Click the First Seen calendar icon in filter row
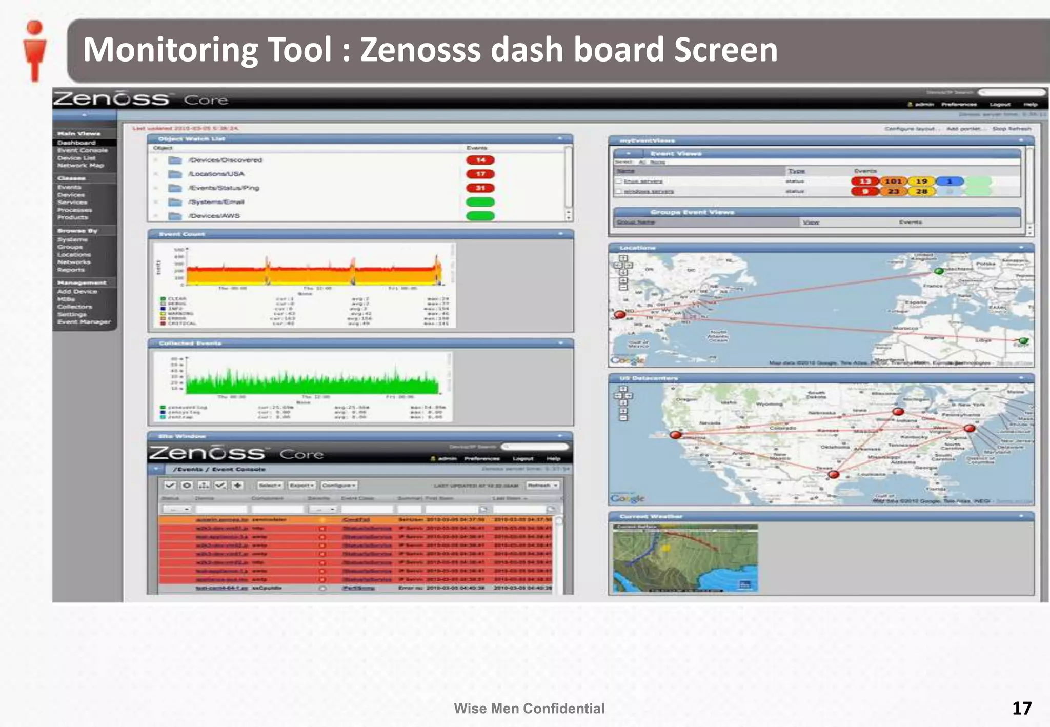Image resolution: width=1050 pixels, height=727 pixels. (x=483, y=509)
